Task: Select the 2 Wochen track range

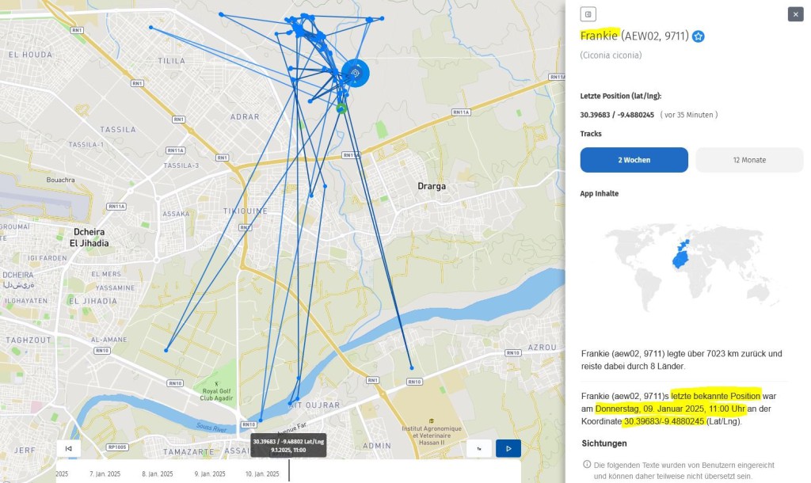Action: (x=634, y=160)
